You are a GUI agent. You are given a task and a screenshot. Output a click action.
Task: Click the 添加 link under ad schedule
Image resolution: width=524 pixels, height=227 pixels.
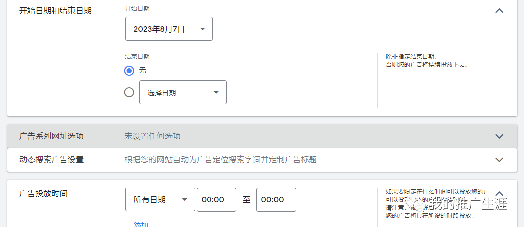pyautogui.click(x=141, y=224)
